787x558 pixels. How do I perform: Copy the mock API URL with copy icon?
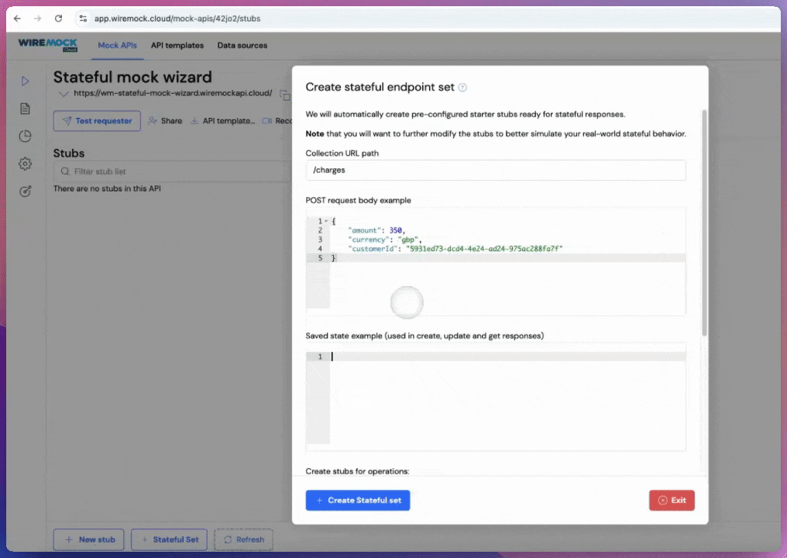(x=284, y=95)
